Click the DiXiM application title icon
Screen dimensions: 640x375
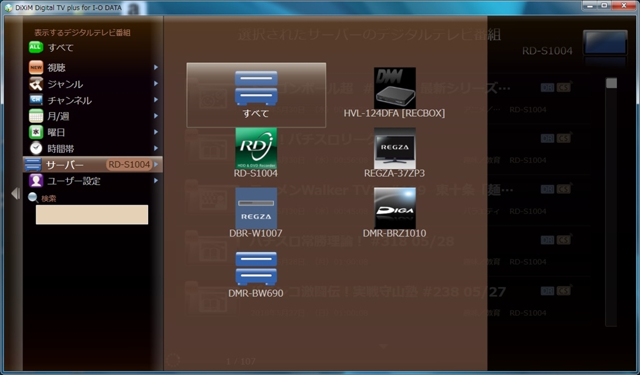click(8, 7)
